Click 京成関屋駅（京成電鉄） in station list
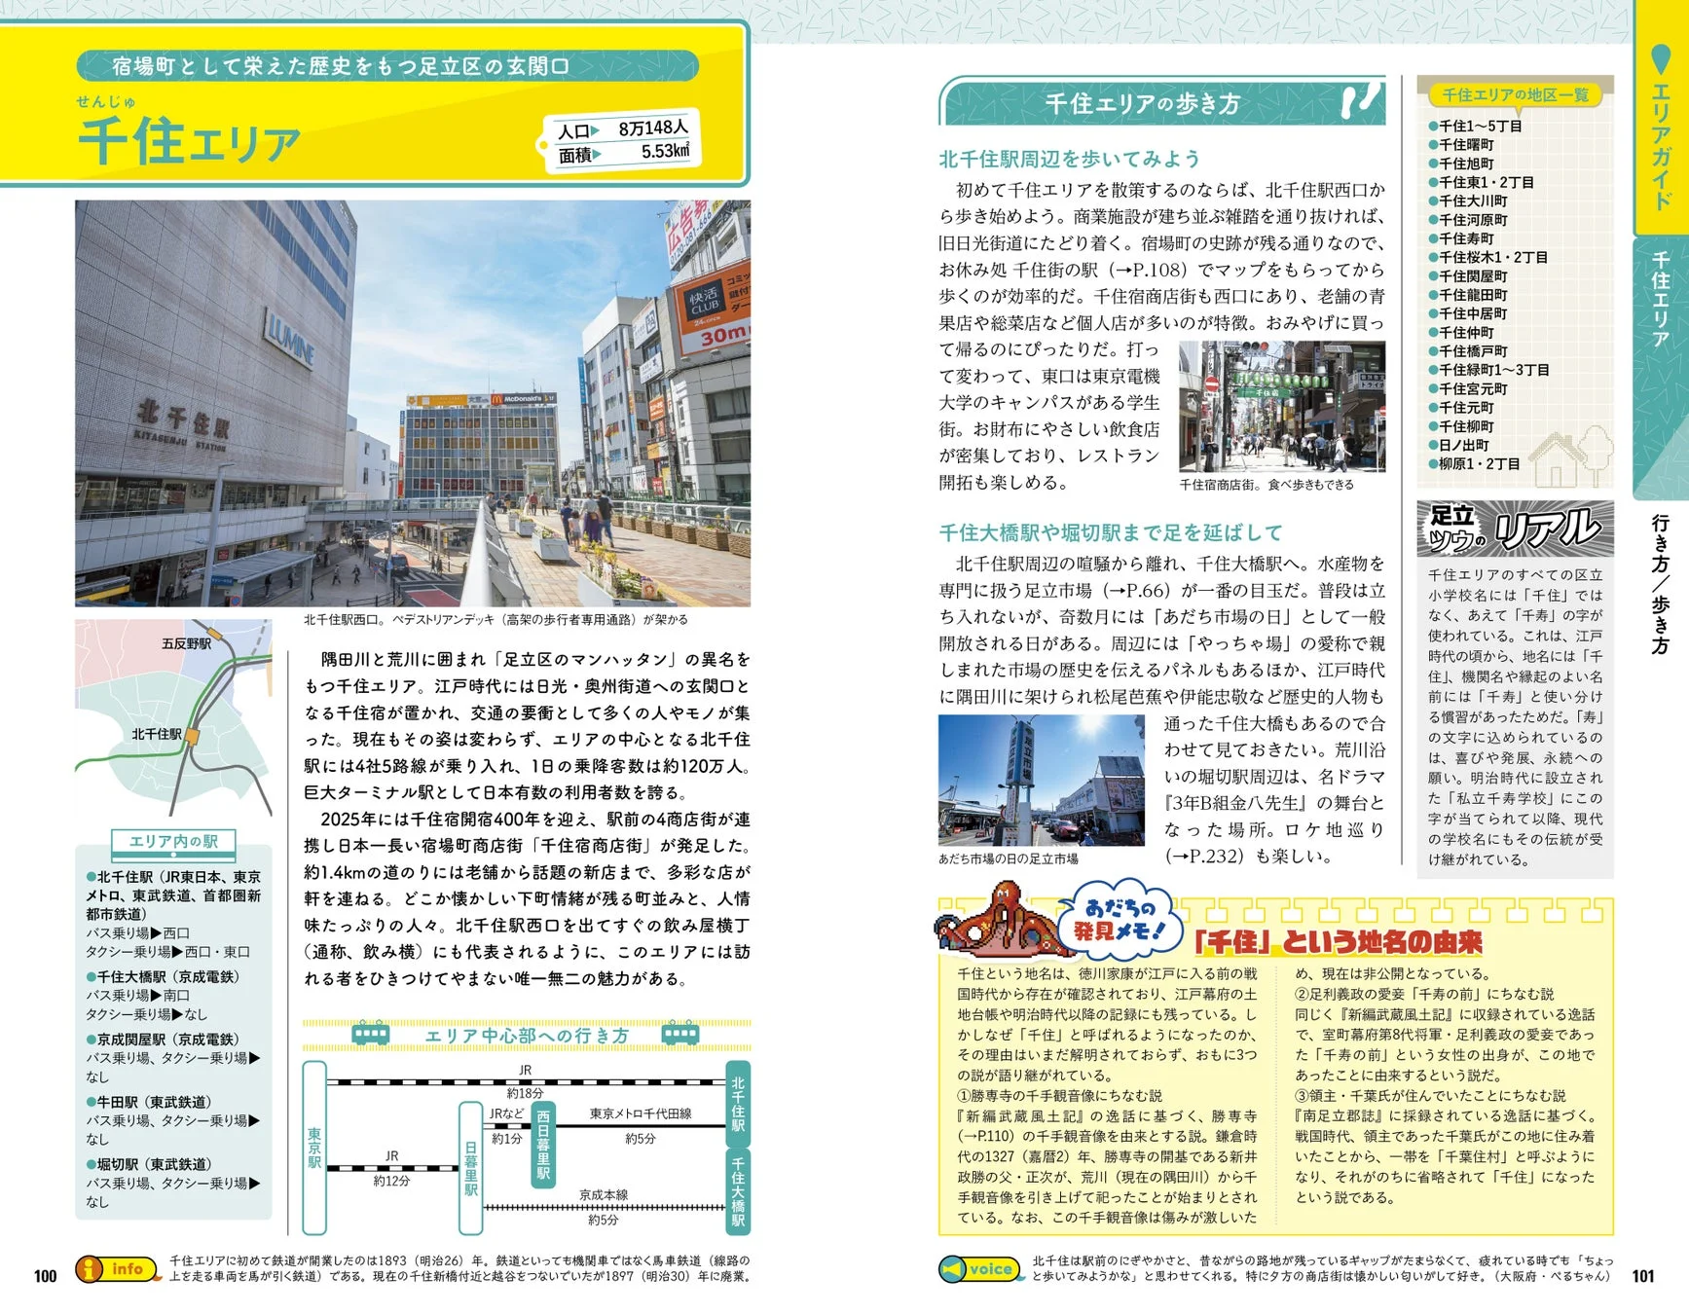Viewport: 1689px width, 1314px height. [163, 1040]
